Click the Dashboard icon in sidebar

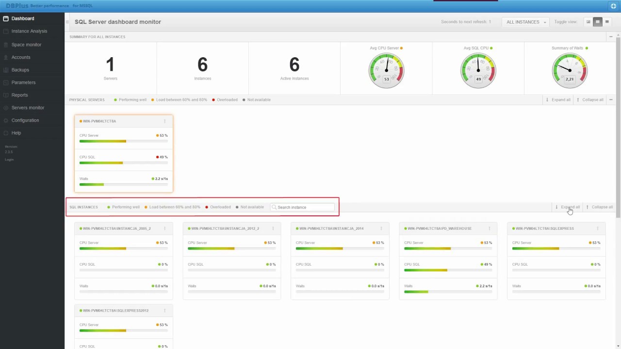[x=6, y=18]
